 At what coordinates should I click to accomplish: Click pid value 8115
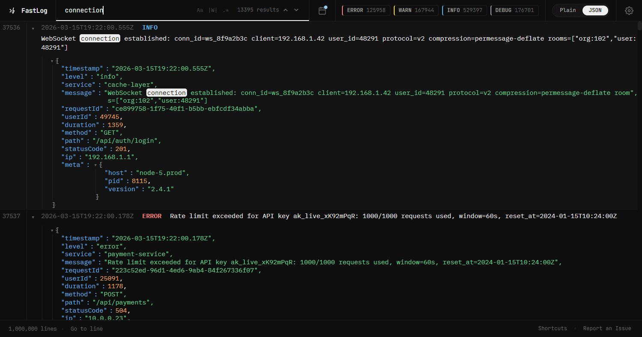point(140,181)
